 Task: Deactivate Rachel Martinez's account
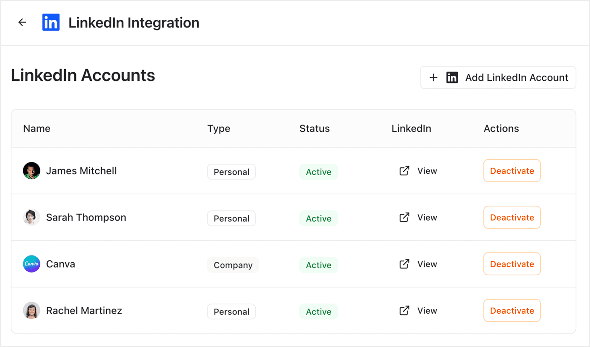tap(512, 310)
